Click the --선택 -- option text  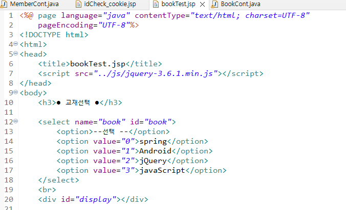pyautogui.click(x=111, y=132)
